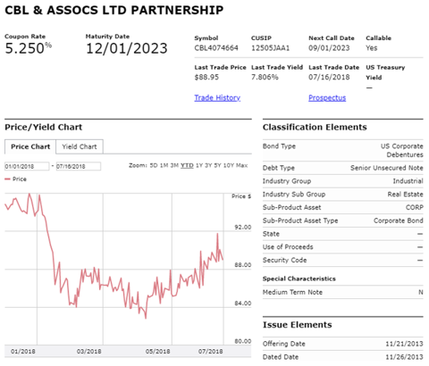Set chart zoom to 1Y
Screen dimensions: 429x366
[199, 165]
